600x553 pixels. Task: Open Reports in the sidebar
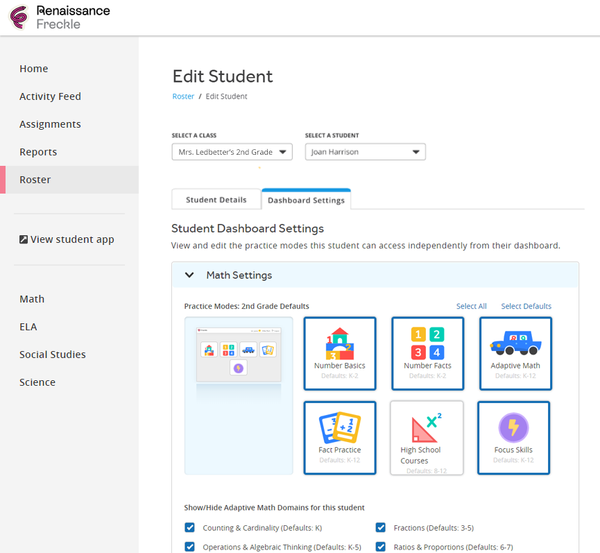point(38,152)
